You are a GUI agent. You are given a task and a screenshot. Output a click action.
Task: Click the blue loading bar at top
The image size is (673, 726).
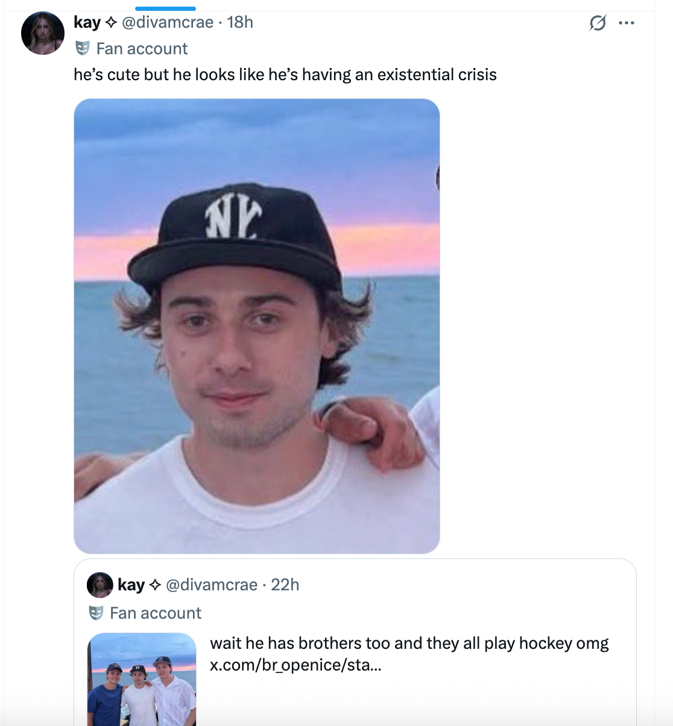(x=165, y=8)
